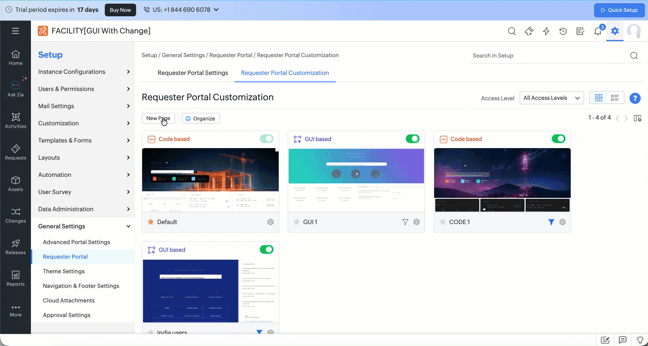Open the Changes module
Image resolution: width=648 pixels, height=346 pixels.
15,216
